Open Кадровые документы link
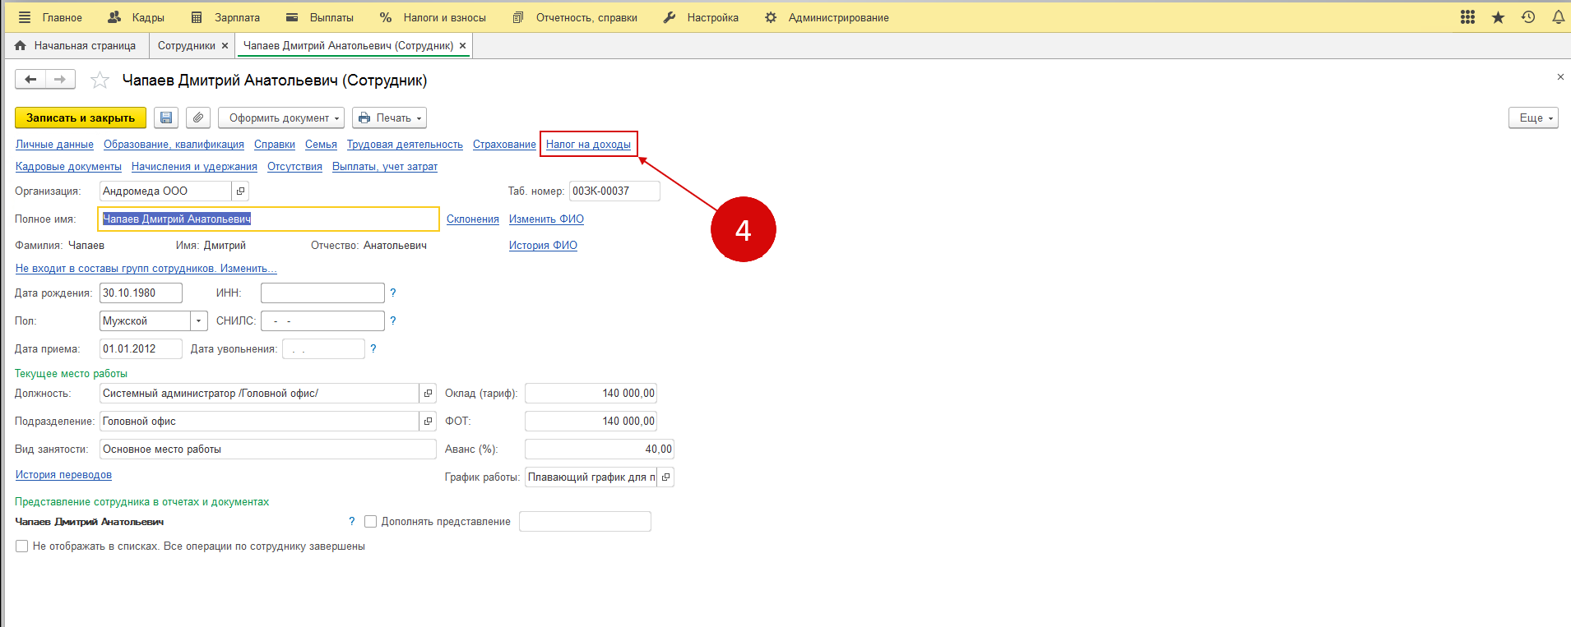The width and height of the screenshot is (1571, 627). (x=68, y=167)
